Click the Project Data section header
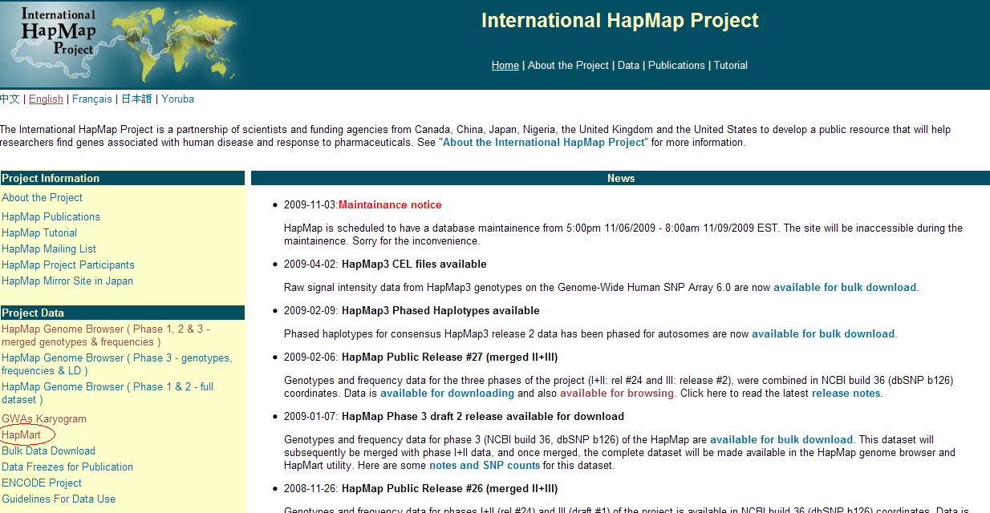 click(123, 313)
